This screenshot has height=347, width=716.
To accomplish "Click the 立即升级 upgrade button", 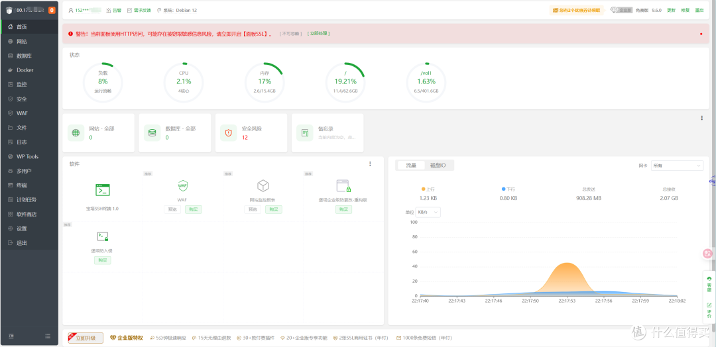I will (86, 338).
